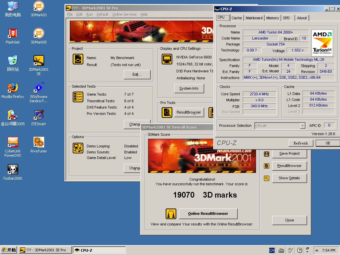Click the Selected Tests checklist icon
The height and width of the screenshot is (255, 340).
coord(78,97)
